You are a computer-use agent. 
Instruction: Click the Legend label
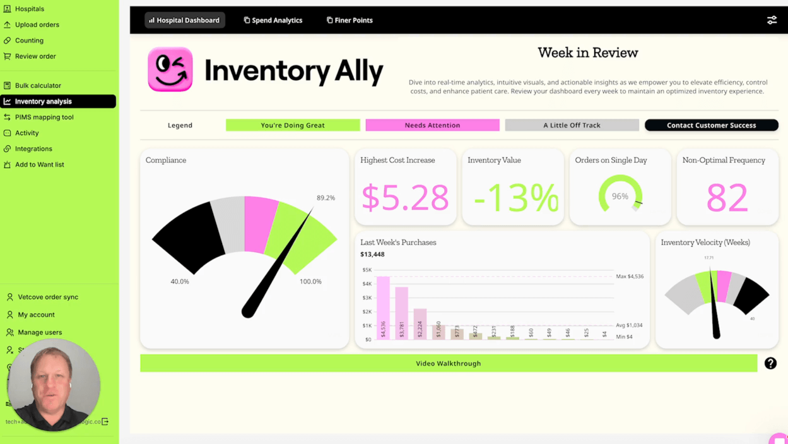click(x=180, y=125)
